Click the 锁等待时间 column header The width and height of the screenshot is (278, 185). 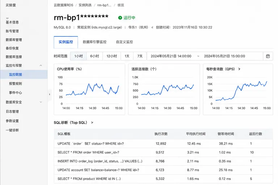(x=226, y=134)
